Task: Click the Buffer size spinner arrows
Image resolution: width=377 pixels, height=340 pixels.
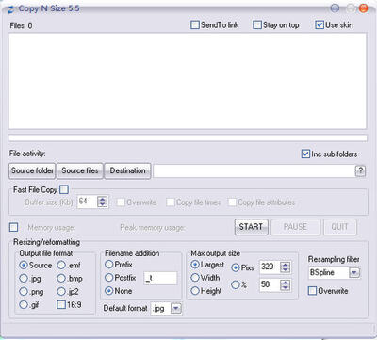Action: [x=103, y=202]
